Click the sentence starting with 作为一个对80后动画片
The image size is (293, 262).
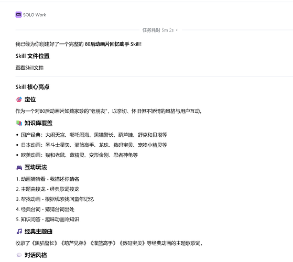point(108,111)
